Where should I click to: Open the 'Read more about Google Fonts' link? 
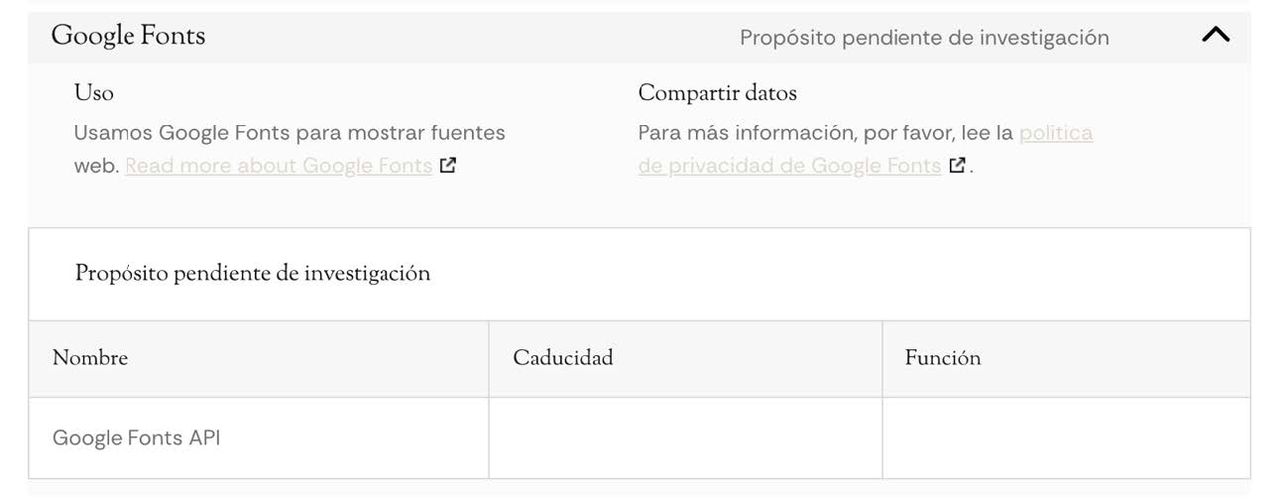point(279,166)
